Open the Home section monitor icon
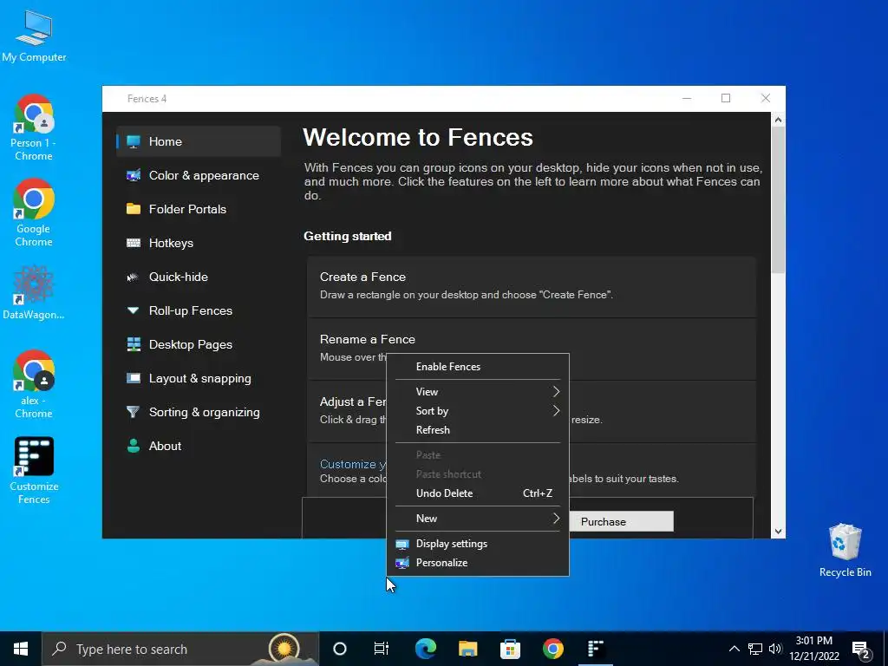The image size is (888, 666). [x=134, y=141]
